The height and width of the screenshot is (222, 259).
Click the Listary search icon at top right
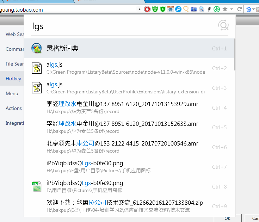point(223,25)
